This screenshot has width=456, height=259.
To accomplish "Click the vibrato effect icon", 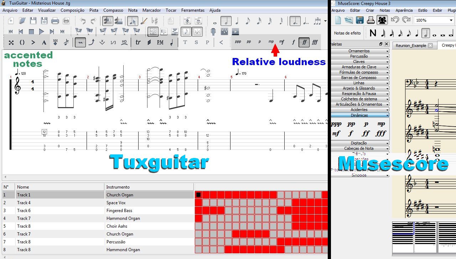I will [x=80, y=42].
